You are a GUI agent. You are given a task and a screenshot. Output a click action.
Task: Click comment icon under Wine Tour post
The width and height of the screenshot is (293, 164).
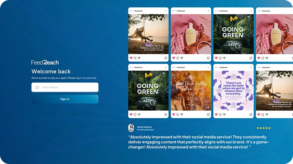(x=178, y=115)
